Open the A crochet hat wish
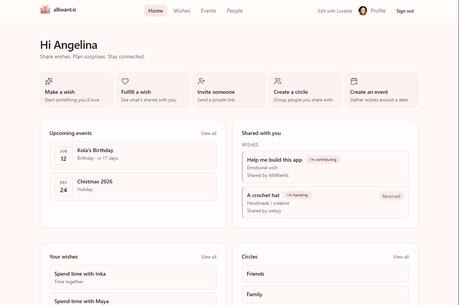Viewport: 459px width, 305px height. 325,202
